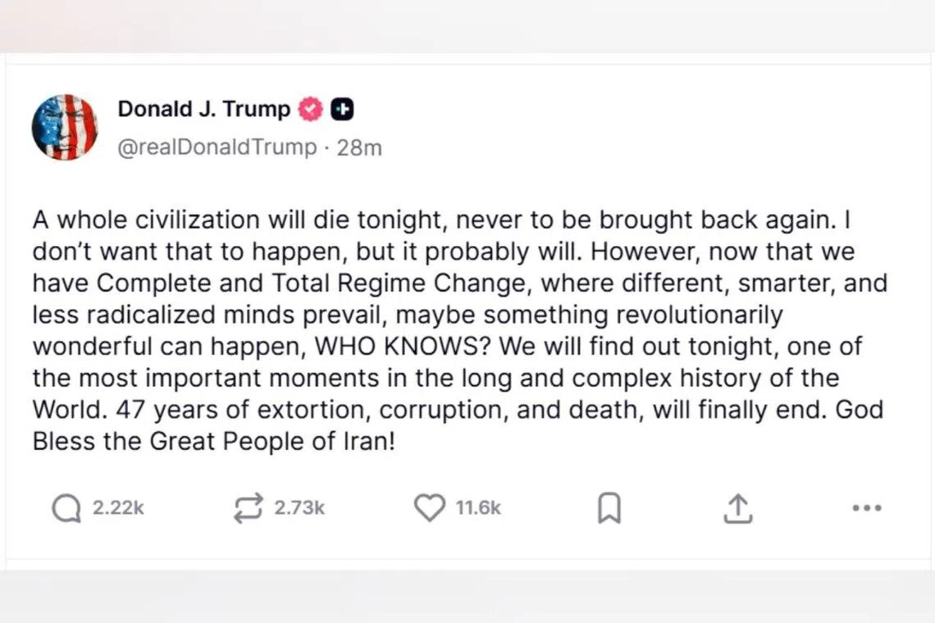Click the 11.6k likes count

pyautogui.click(x=478, y=508)
